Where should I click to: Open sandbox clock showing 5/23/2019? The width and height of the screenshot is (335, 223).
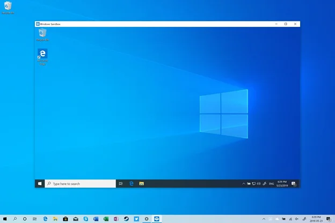click(282, 183)
